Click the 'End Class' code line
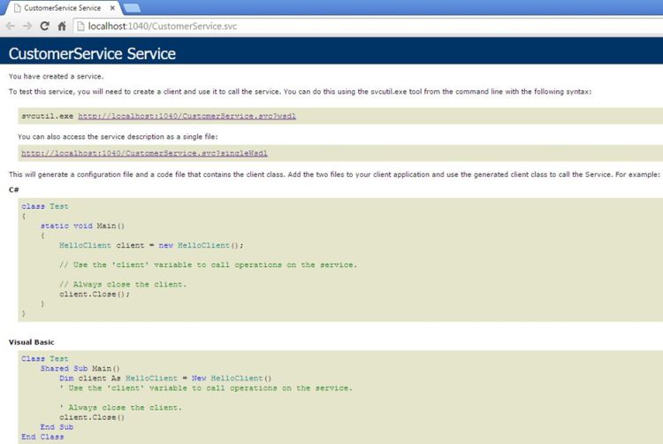 [x=42, y=436]
